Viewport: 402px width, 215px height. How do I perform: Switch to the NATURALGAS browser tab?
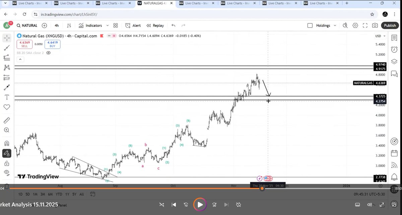tap(155, 4)
